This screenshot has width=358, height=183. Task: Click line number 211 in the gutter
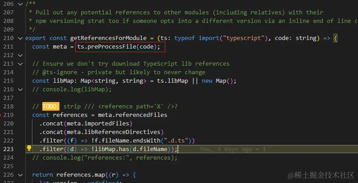[9, 47]
